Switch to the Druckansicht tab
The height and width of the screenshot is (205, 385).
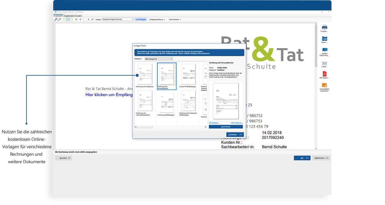pyautogui.click(x=58, y=16)
